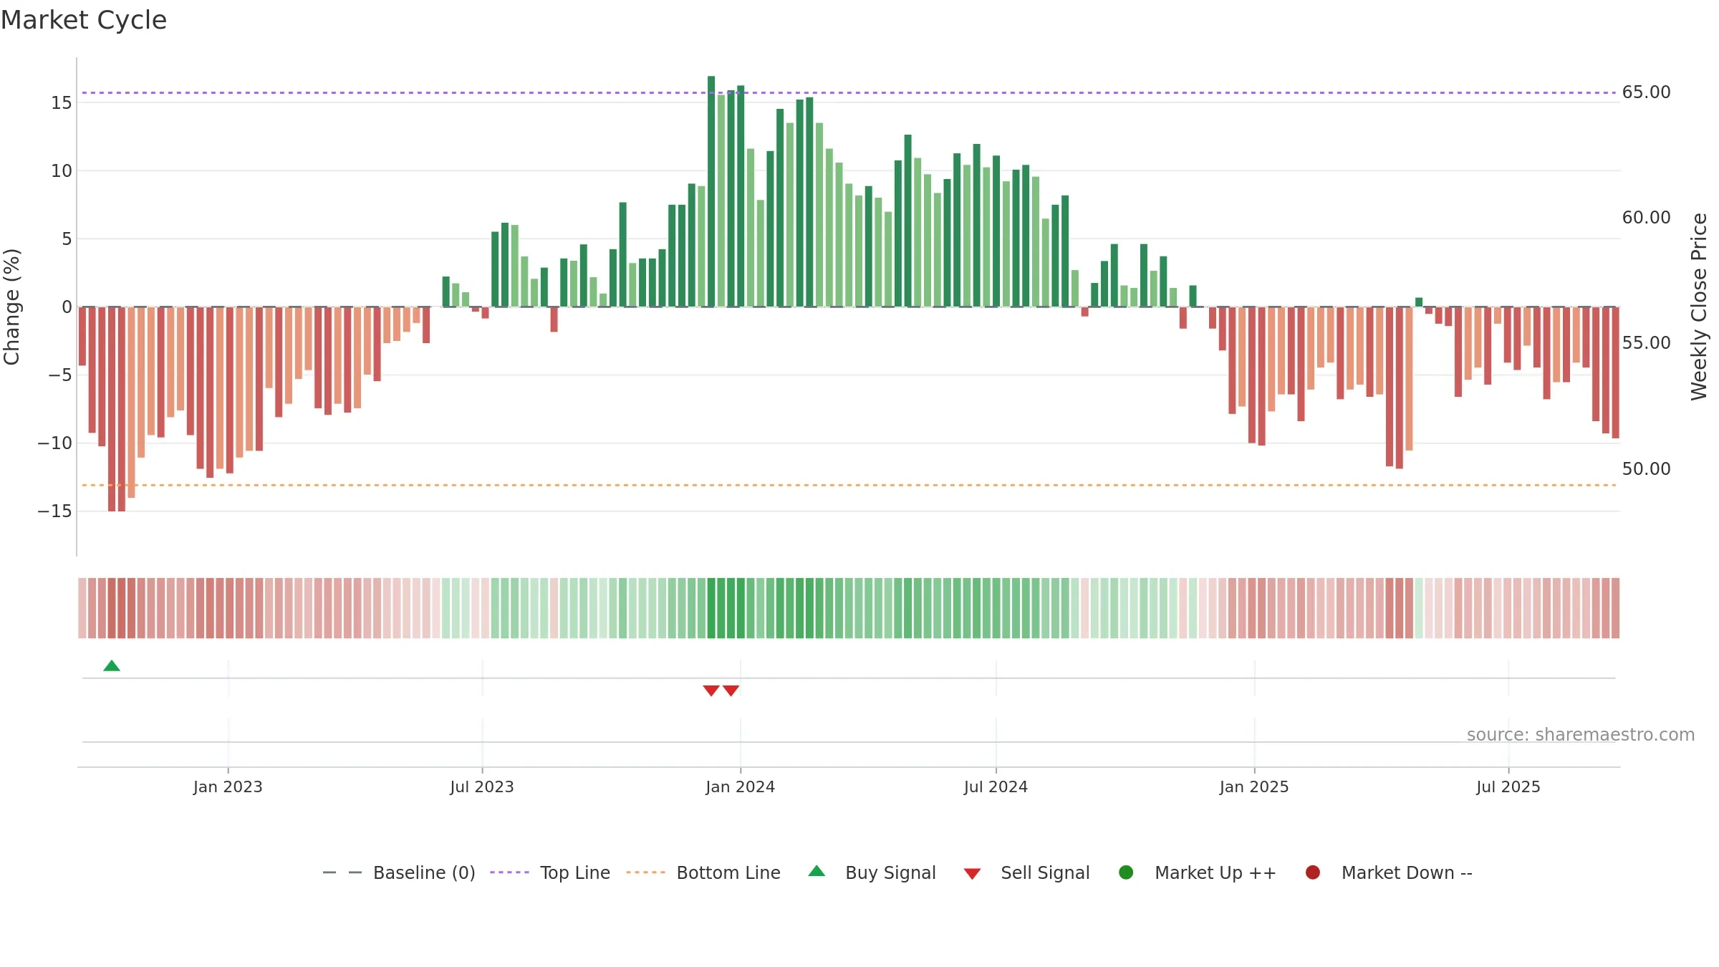This screenshot has width=1719, height=967.
Task: Click the orange dotted Bottom Line on chart
Action: pyautogui.click(x=849, y=485)
